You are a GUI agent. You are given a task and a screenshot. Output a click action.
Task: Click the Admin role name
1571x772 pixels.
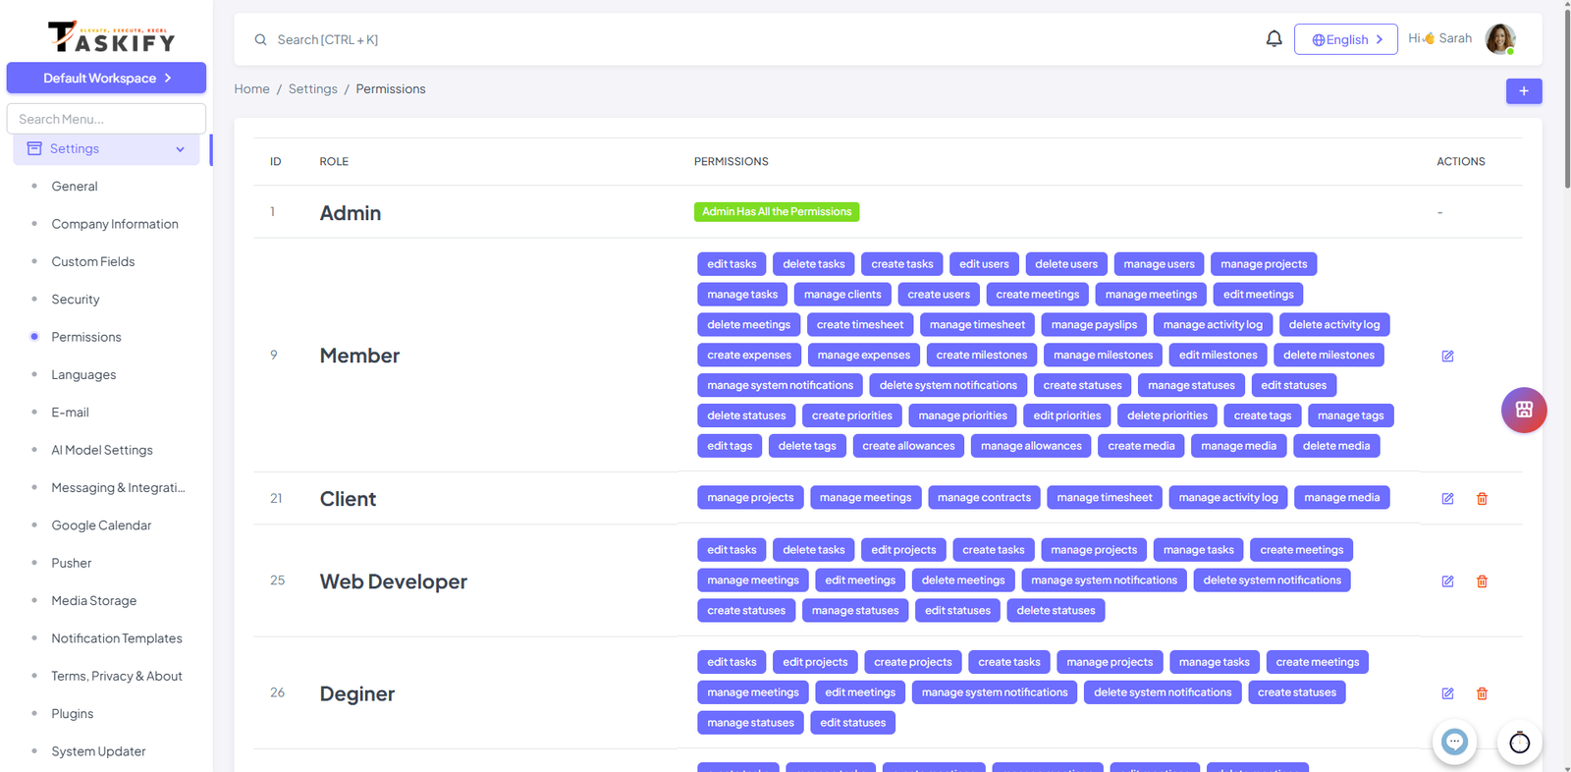[350, 213]
